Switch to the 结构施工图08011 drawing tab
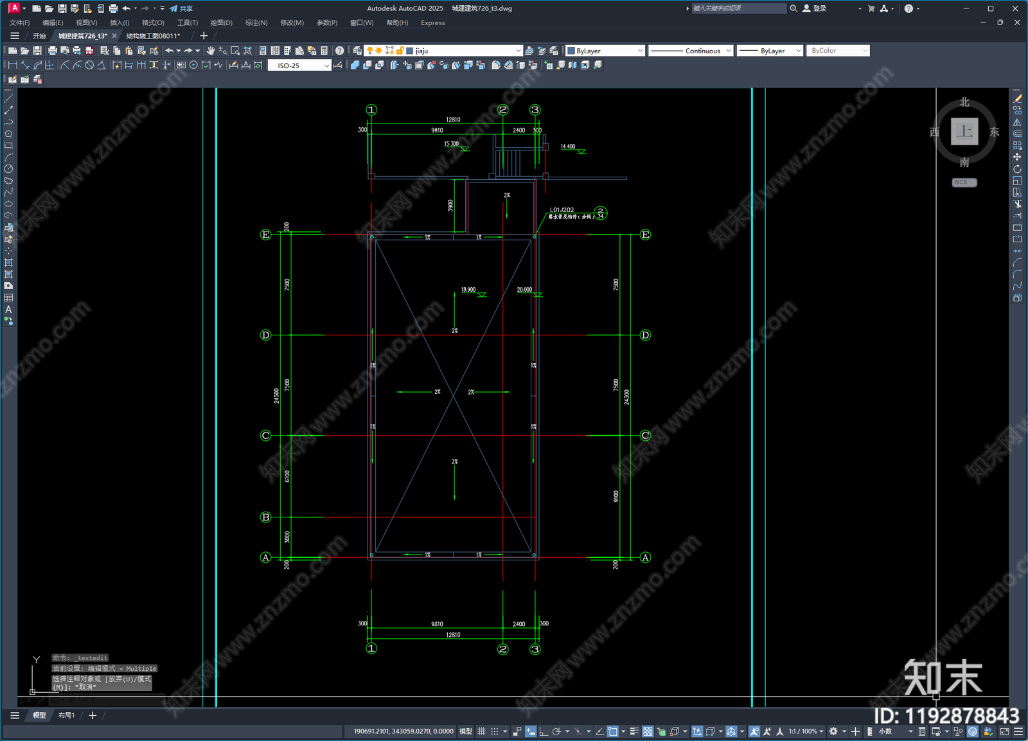1028x741 pixels. click(x=153, y=36)
